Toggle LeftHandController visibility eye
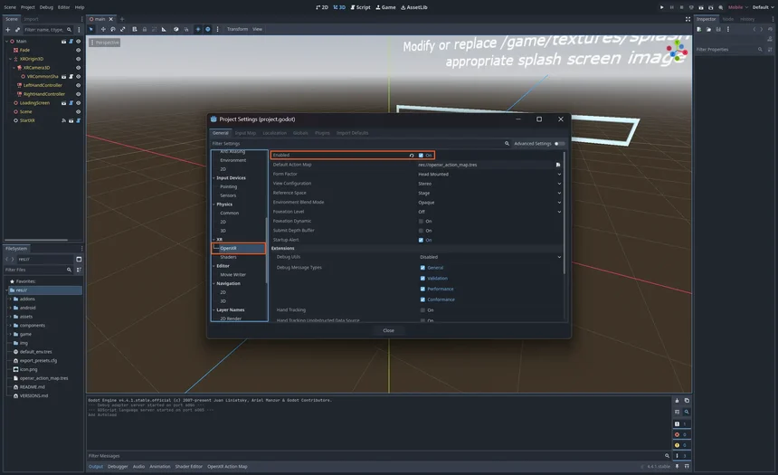This screenshot has height=475, width=778. [x=78, y=85]
